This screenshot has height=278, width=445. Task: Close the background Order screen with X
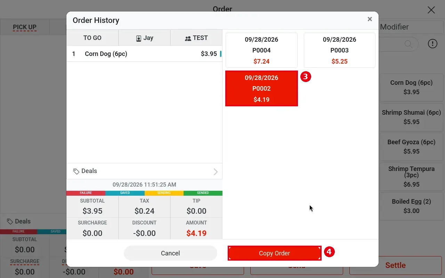tap(431, 10)
